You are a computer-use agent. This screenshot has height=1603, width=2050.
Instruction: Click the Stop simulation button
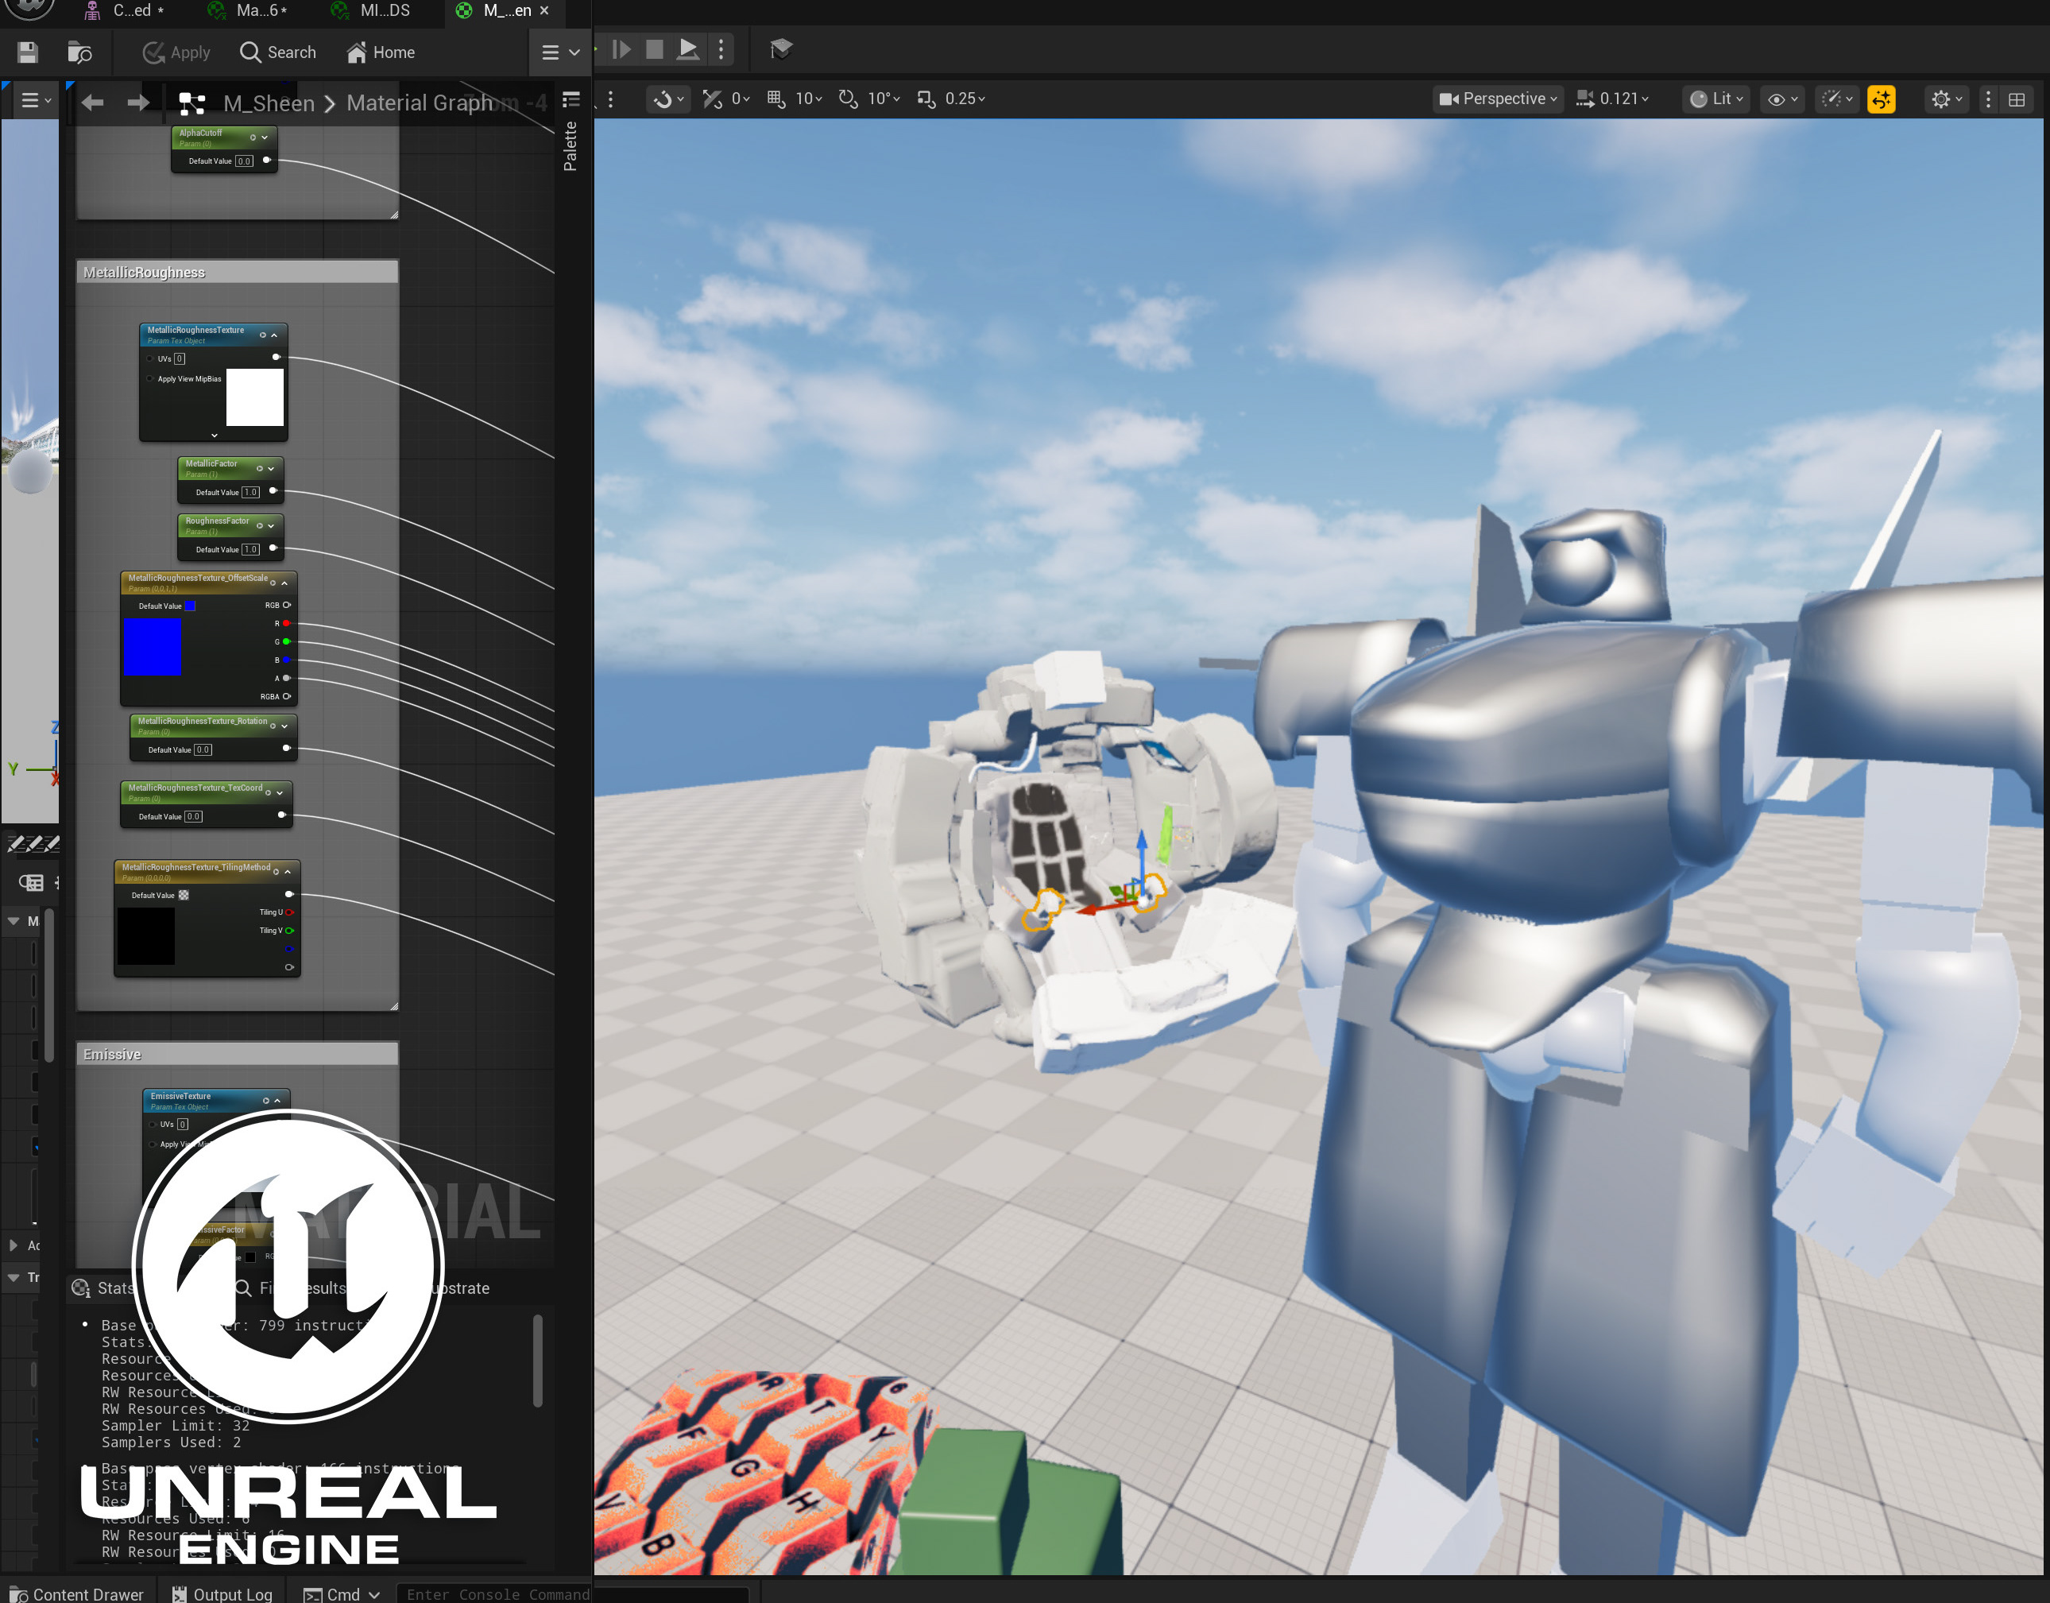(x=654, y=48)
